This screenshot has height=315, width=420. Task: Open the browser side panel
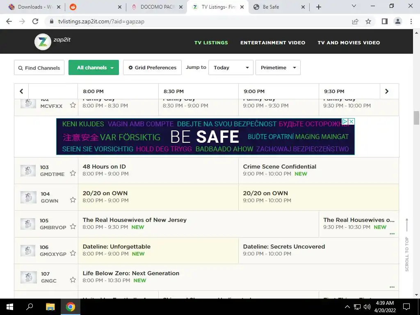pyautogui.click(x=385, y=21)
